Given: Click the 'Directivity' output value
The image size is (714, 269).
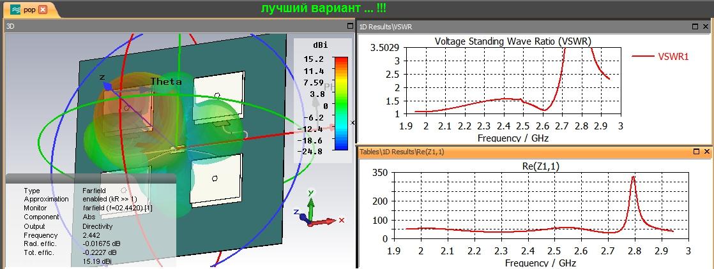Looking at the screenshot, I should pyautogui.click(x=98, y=226).
